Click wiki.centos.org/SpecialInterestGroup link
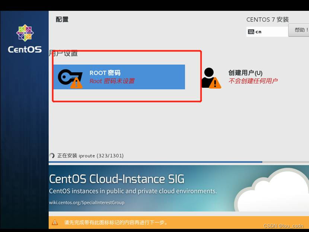309x232 pixels. point(87,203)
